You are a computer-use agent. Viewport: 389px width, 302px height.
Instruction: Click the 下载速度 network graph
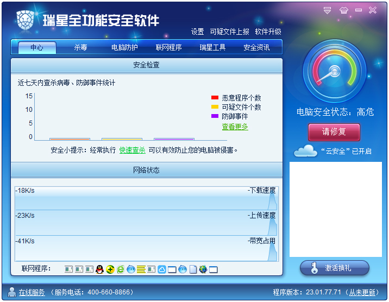pos(147,198)
